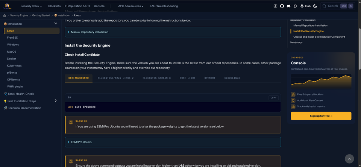Image resolution: width=361 pixels, height=167 pixels.
Task: Click Security Engine breadcrumb
Action: [19, 15]
